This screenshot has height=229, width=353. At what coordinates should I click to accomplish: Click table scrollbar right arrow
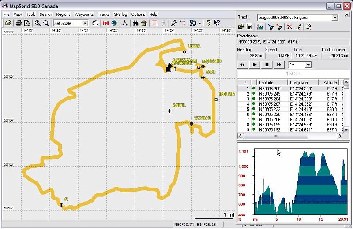tap(340, 136)
